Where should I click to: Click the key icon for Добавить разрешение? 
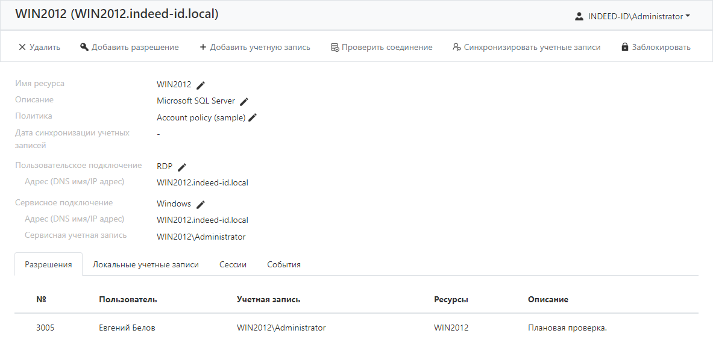pyautogui.click(x=84, y=47)
